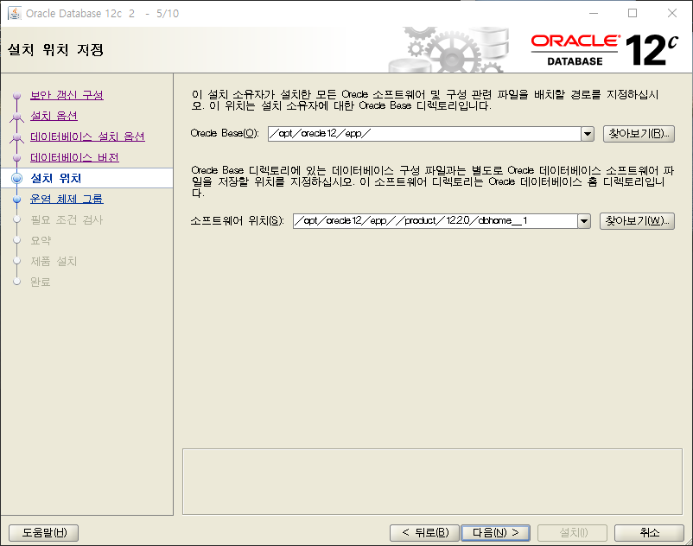
Task: Click the 데이터베이스 설치 옵션 step bullet
Action: coord(16,137)
